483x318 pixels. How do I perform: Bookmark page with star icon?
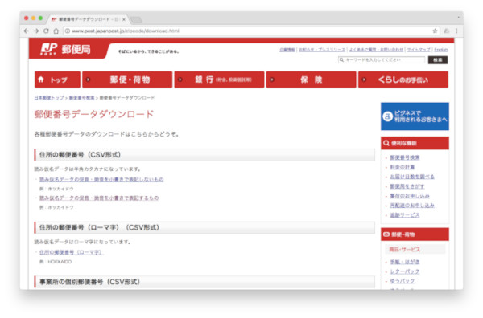[435, 31]
